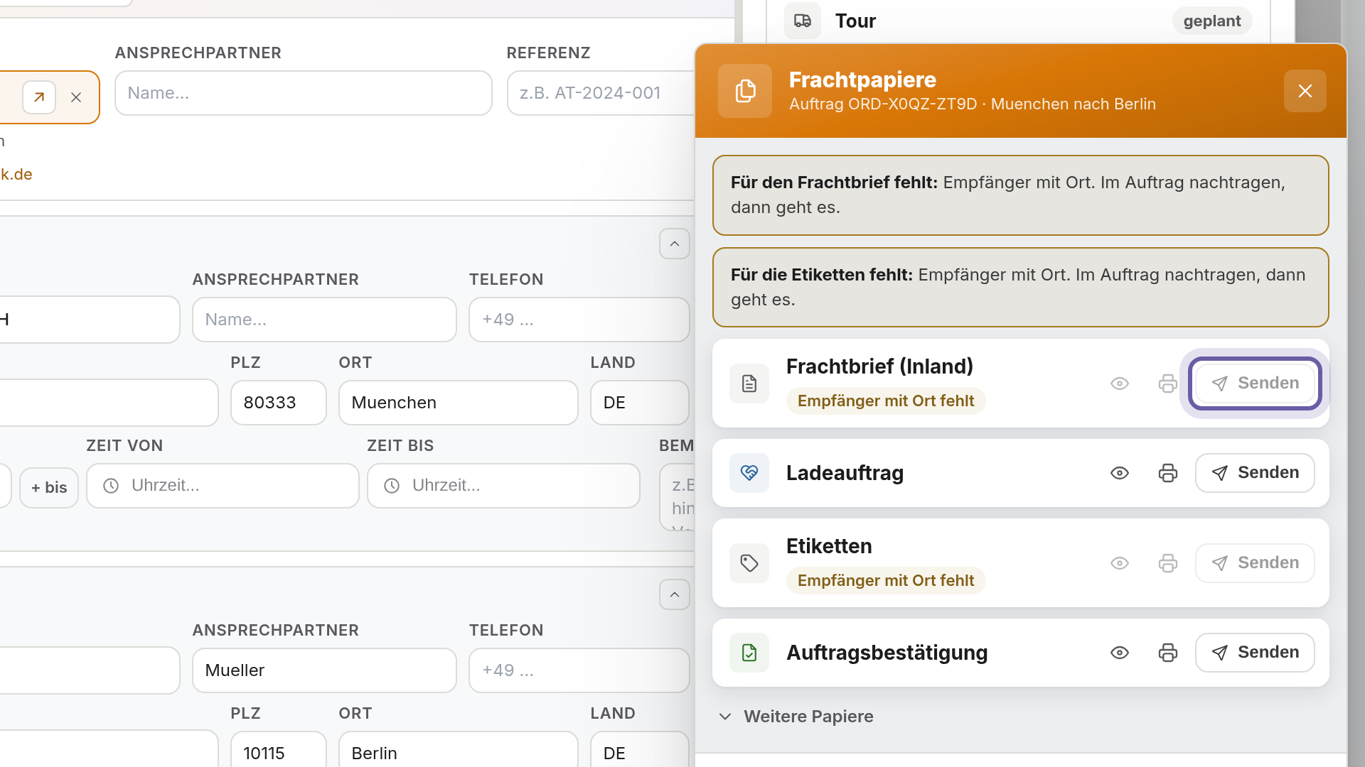Open the Zeit bis time picker

coord(503,486)
